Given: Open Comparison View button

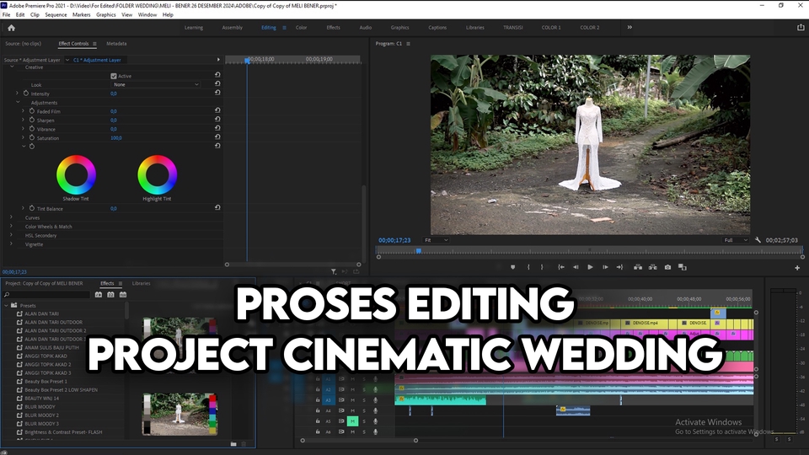Looking at the screenshot, I should (682, 267).
